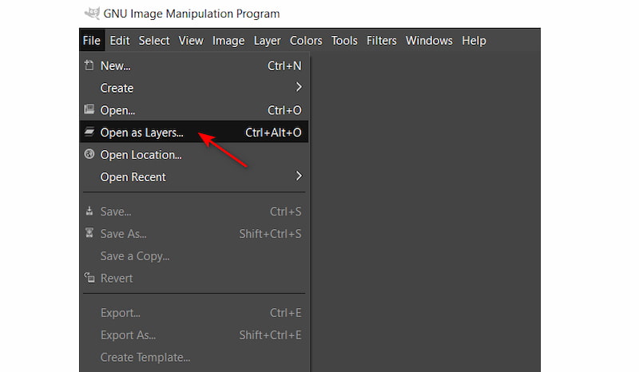Click the New document icon
The height and width of the screenshot is (372, 639).
point(89,66)
